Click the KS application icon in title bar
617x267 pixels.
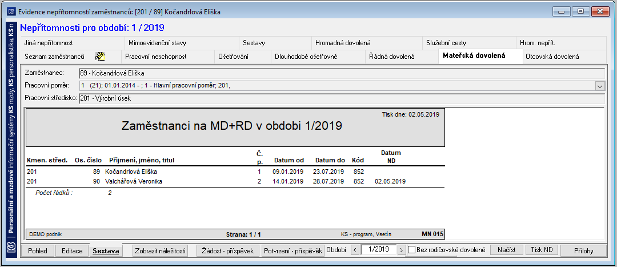[11, 11]
